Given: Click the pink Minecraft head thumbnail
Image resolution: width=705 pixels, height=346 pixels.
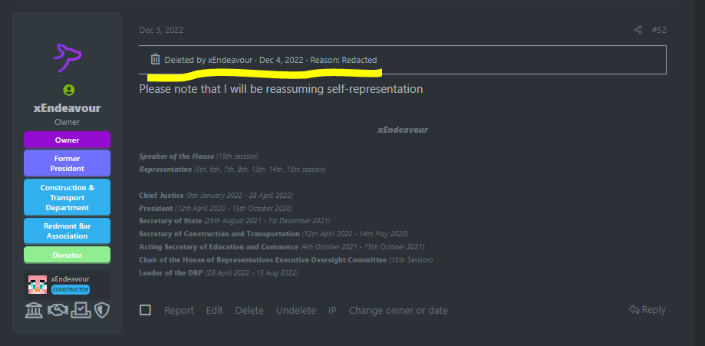Looking at the screenshot, I should tap(38, 285).
